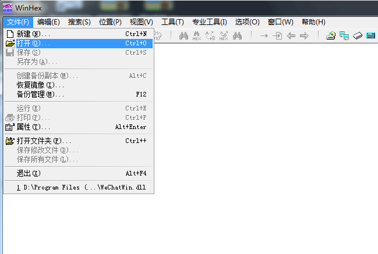Open the 编辑(E) menu
Image resolution: width=378 pixels, height=254 pixels.
tap(48, 22)
